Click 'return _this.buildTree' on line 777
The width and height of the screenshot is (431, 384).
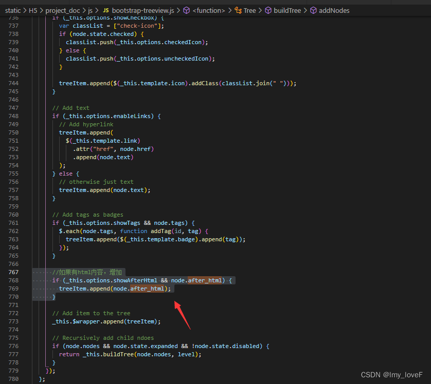click(x=96, y=354)
